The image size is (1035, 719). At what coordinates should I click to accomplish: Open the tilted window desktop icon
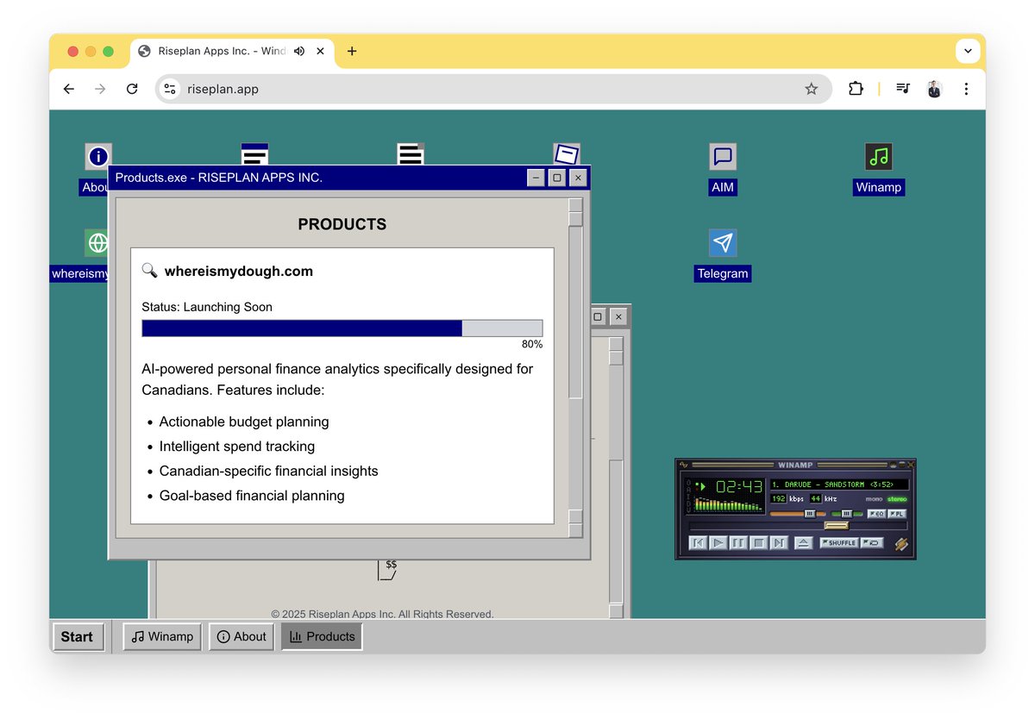click(567, 155)
